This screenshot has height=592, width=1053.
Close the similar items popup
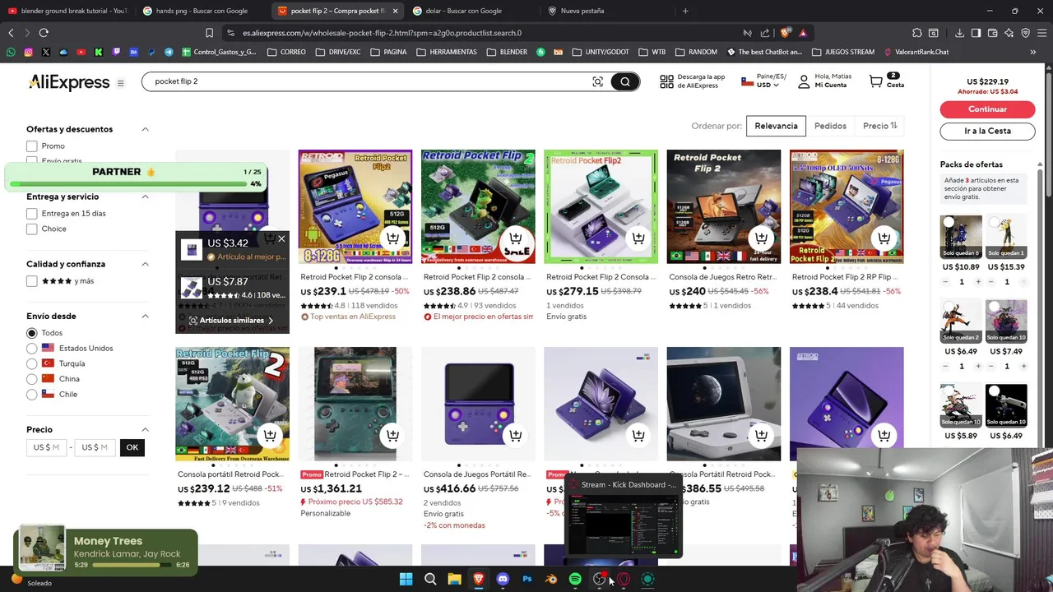point(281,239)
